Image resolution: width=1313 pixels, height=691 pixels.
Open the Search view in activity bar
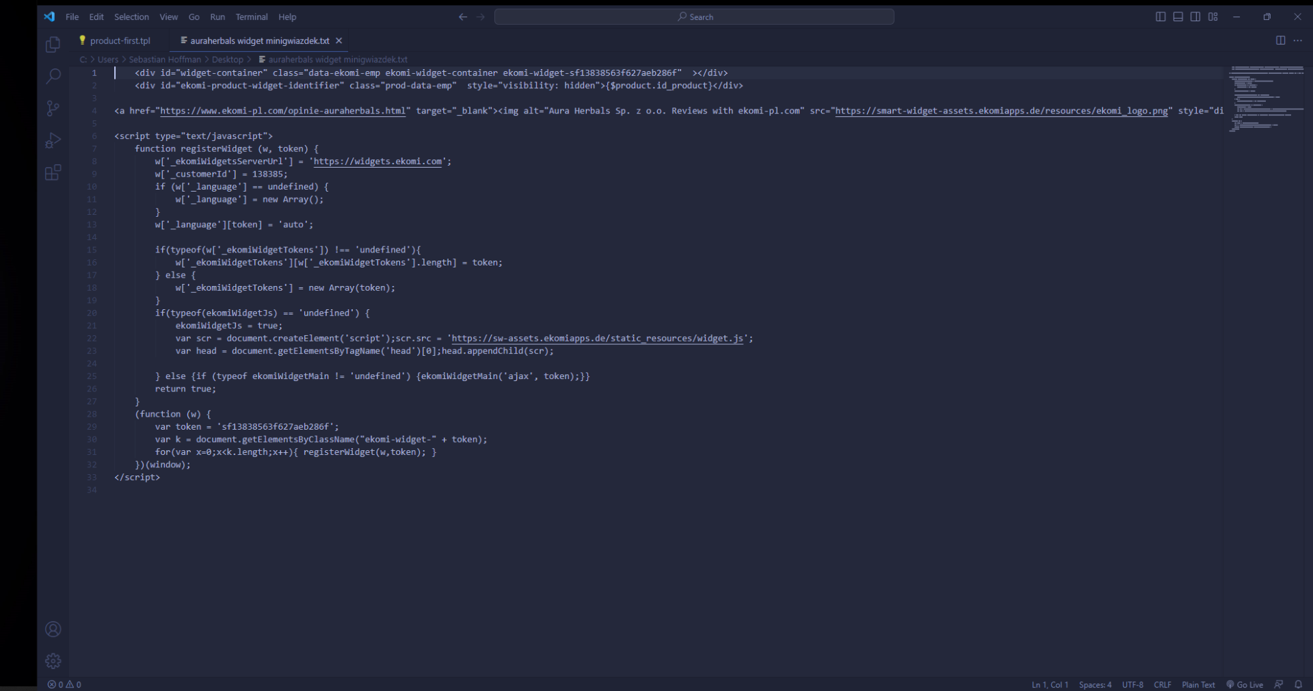click(x=53, y=76)
